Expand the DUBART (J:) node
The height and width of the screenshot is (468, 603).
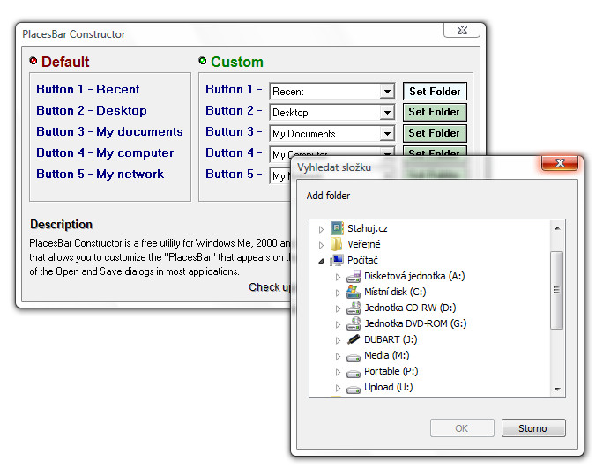click(x=338, y=340)
